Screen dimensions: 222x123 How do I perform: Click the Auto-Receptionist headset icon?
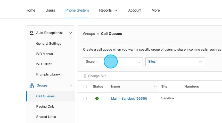(x=32, y=33)
